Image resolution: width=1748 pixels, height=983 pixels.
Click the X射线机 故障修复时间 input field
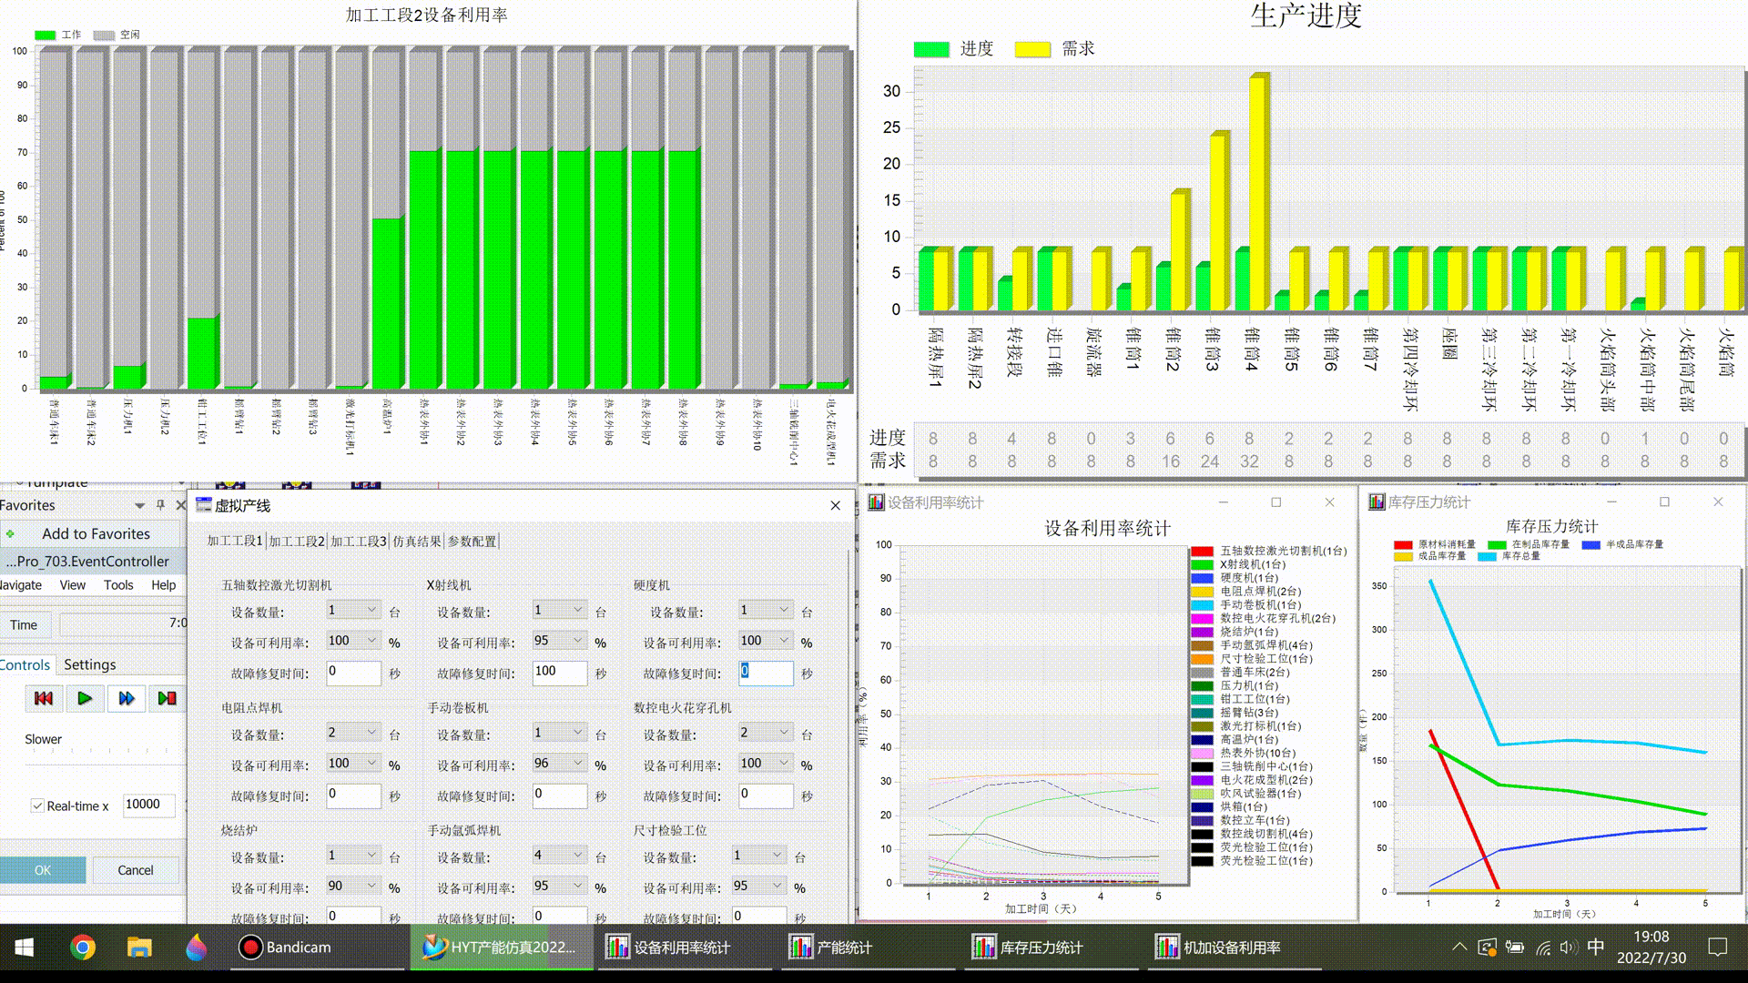coord(559,673)
